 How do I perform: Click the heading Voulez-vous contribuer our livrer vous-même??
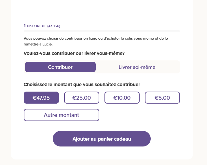click(74, 53)
